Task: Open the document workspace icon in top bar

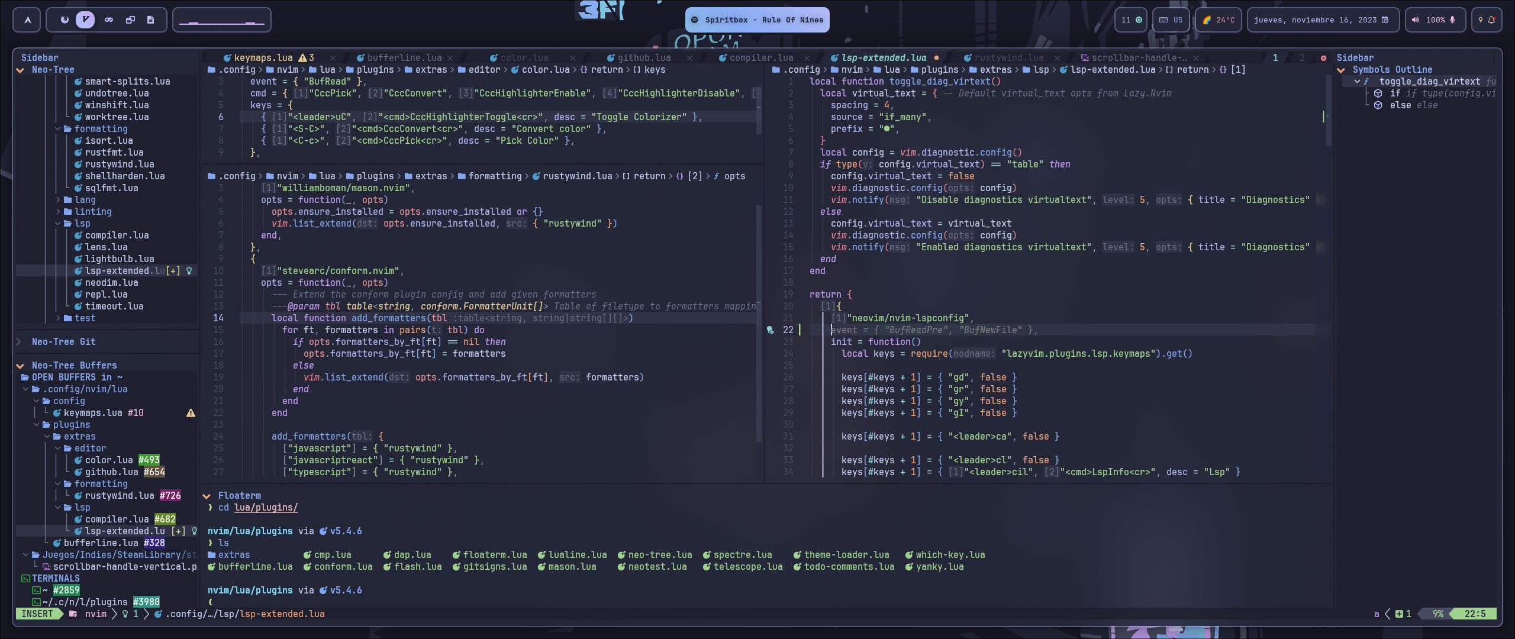Action: 150,20
